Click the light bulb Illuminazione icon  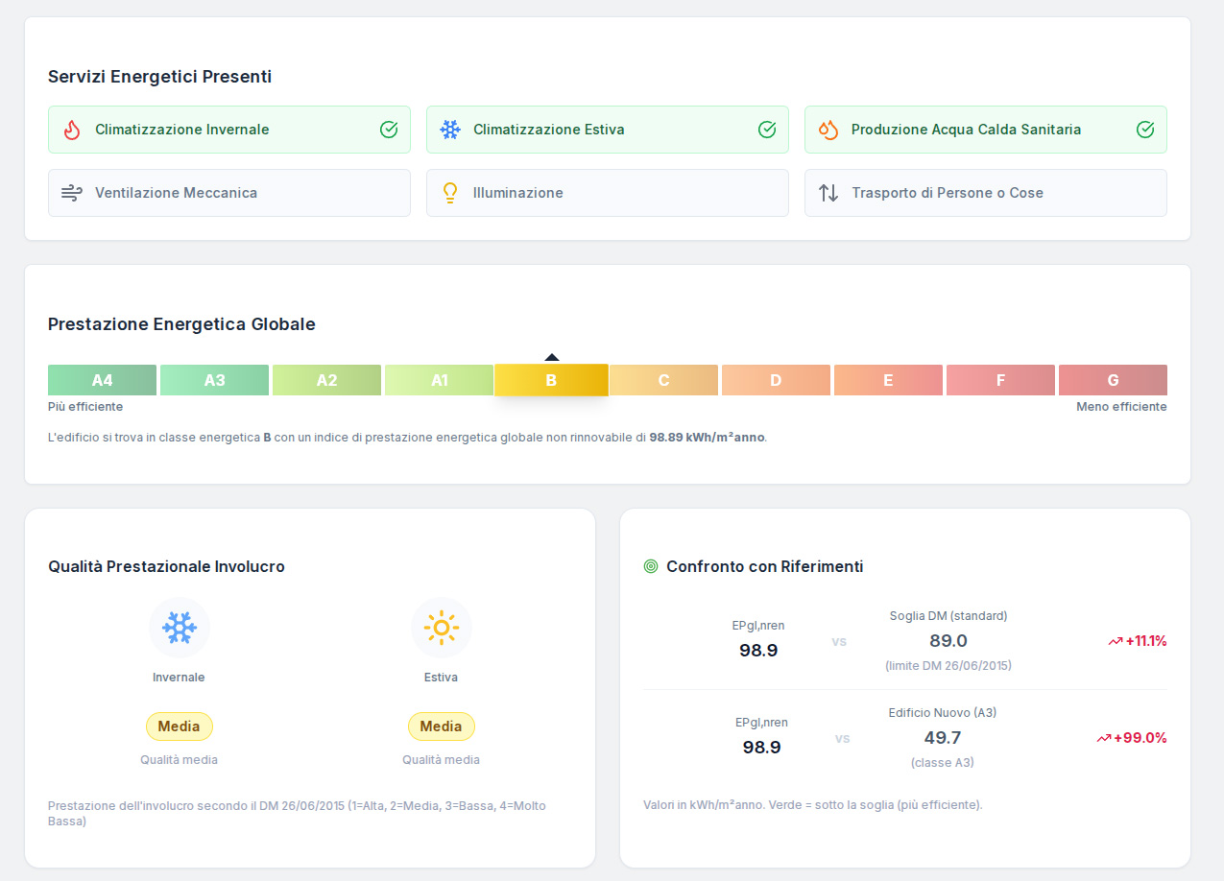pyautogui.click(x=450, y=193)
